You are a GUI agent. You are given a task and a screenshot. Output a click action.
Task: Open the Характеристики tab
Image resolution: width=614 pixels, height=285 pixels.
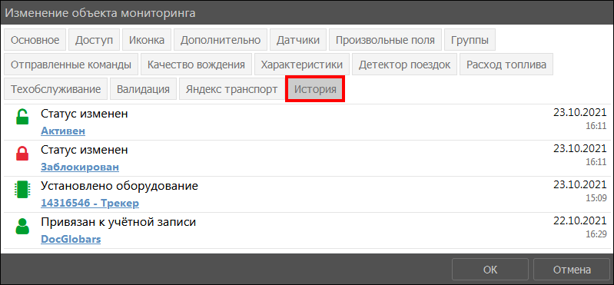click(302, 65)
